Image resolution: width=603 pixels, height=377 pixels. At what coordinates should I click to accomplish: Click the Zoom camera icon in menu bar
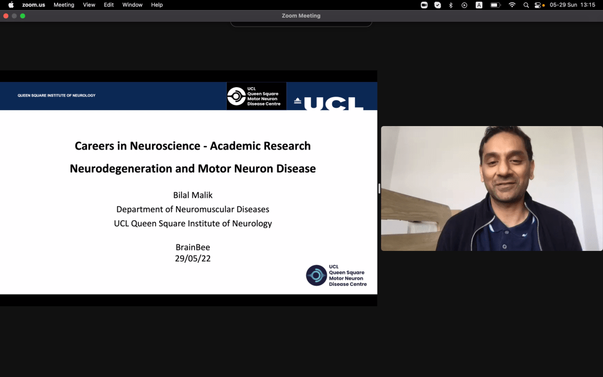click(x=424, y=5)
